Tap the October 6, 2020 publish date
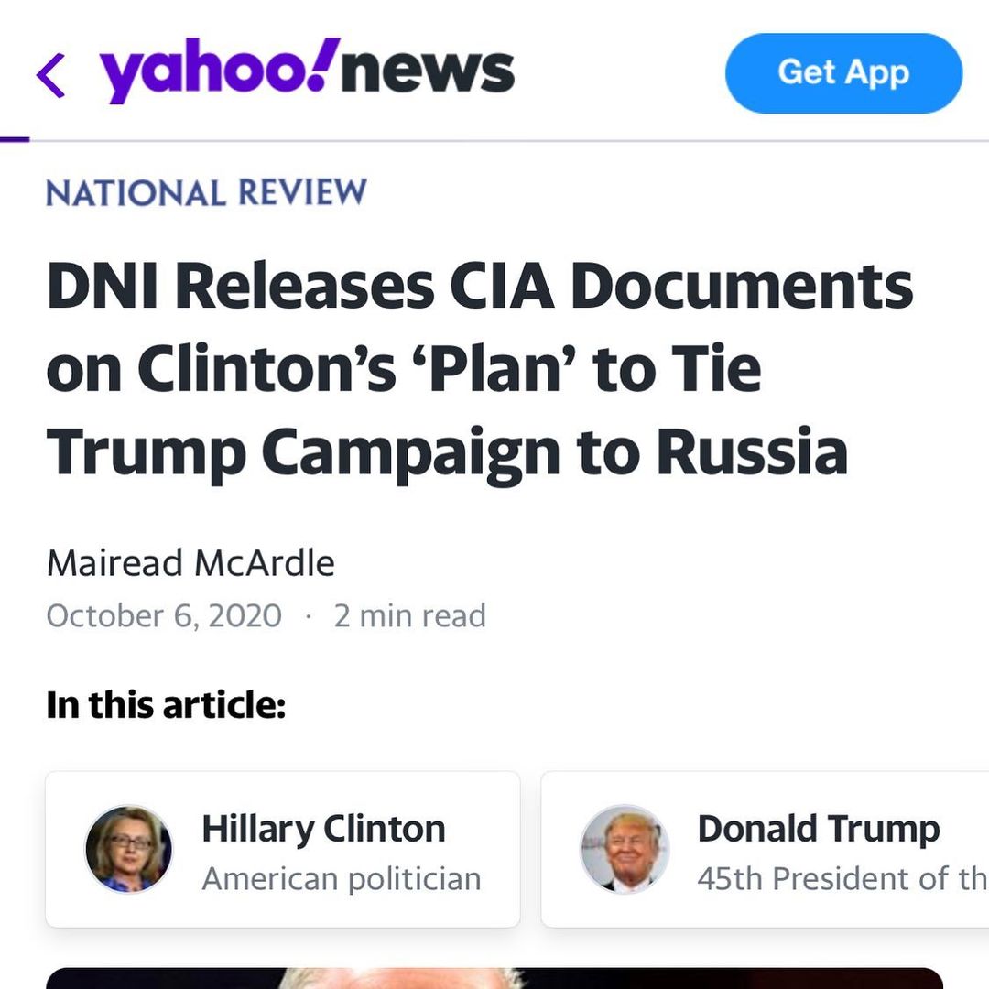989x989 pixels. click(x=164, y=615)
